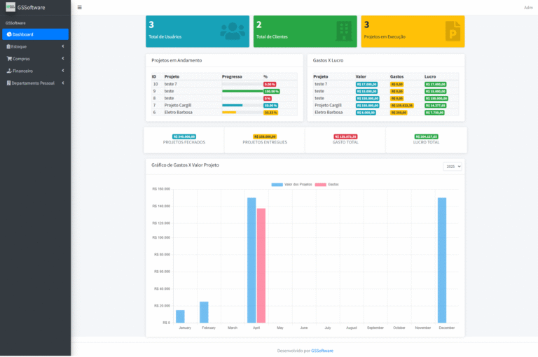Open the Adm user menu
Screen dimensions: 538x357
527,8
